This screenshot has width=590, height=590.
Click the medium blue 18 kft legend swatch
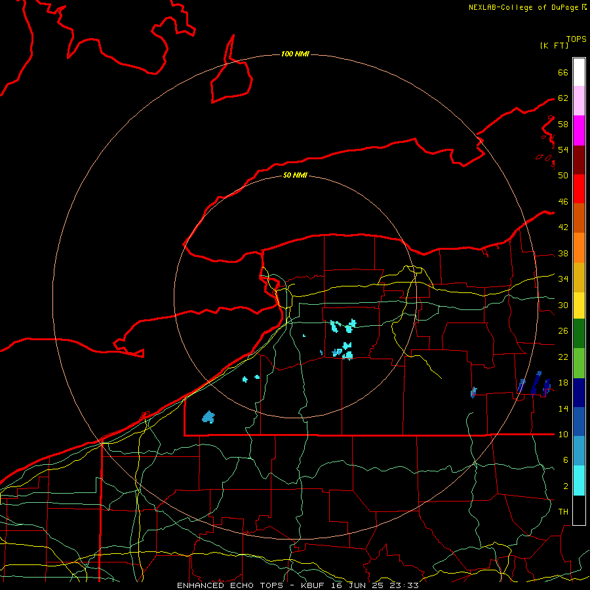(579, 422)
